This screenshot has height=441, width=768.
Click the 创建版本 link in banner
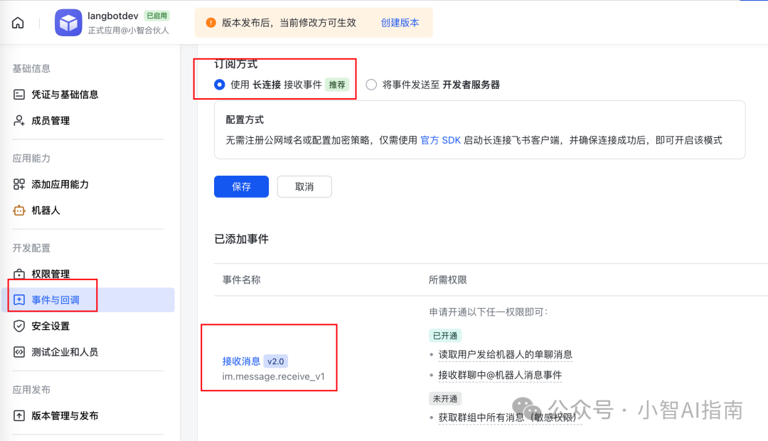pyautogui.click(x=400, y=23)
